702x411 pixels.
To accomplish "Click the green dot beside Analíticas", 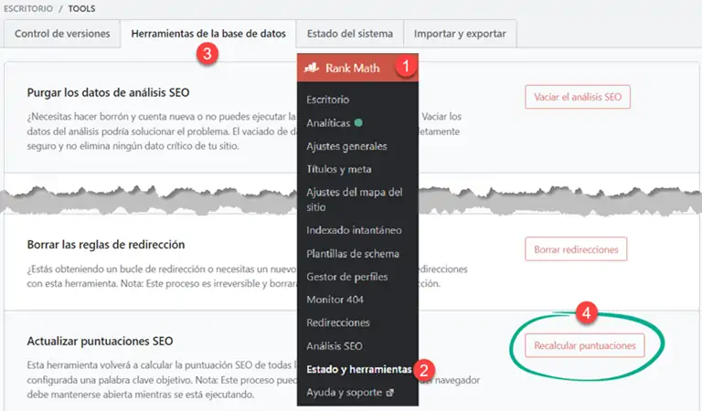I will pos(358,122).
